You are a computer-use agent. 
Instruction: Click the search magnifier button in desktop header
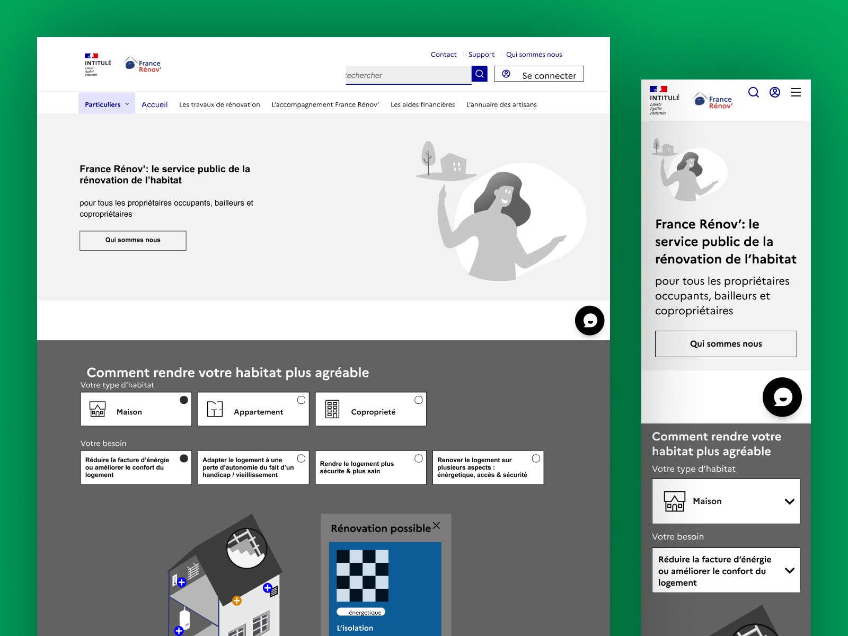pyautogui.click(x=479, y=74)
